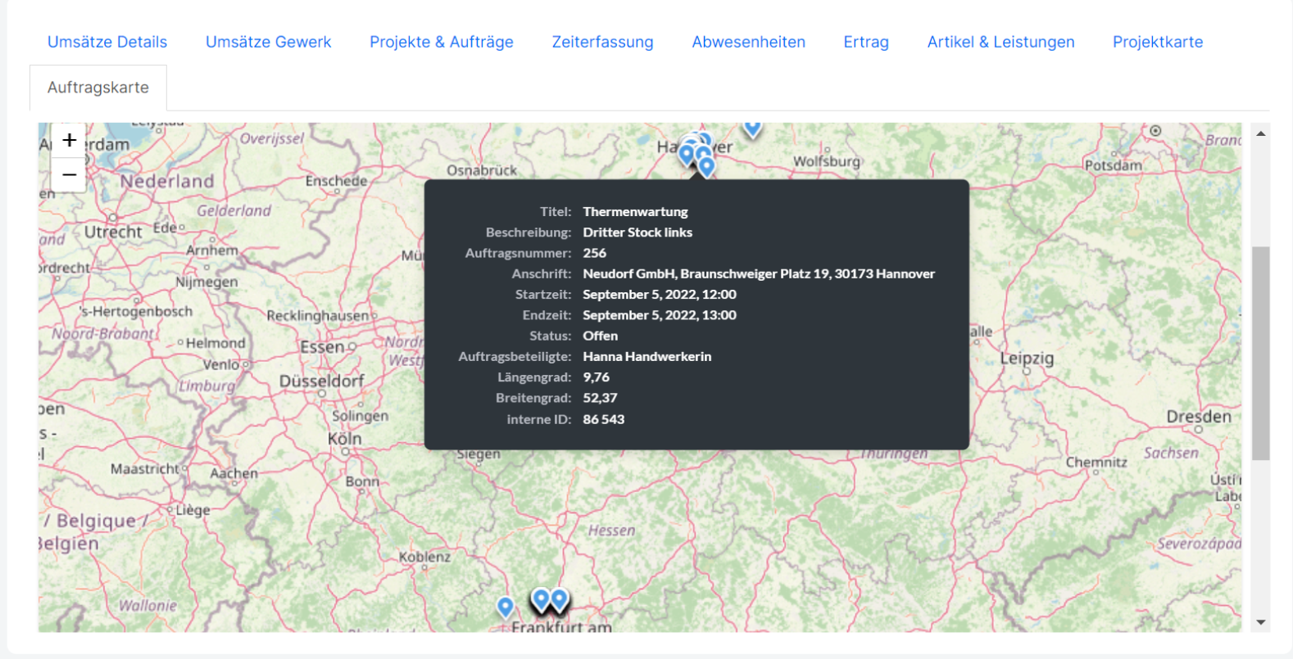Show the Projektkarte tab
Image resolution: width=1293 pixels, height=659 pixels.
pyautogui.click(x=1158, y=42)
